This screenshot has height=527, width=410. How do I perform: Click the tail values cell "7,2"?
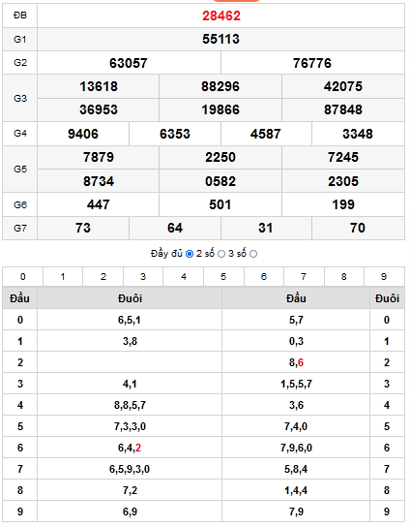click(130, 490)
